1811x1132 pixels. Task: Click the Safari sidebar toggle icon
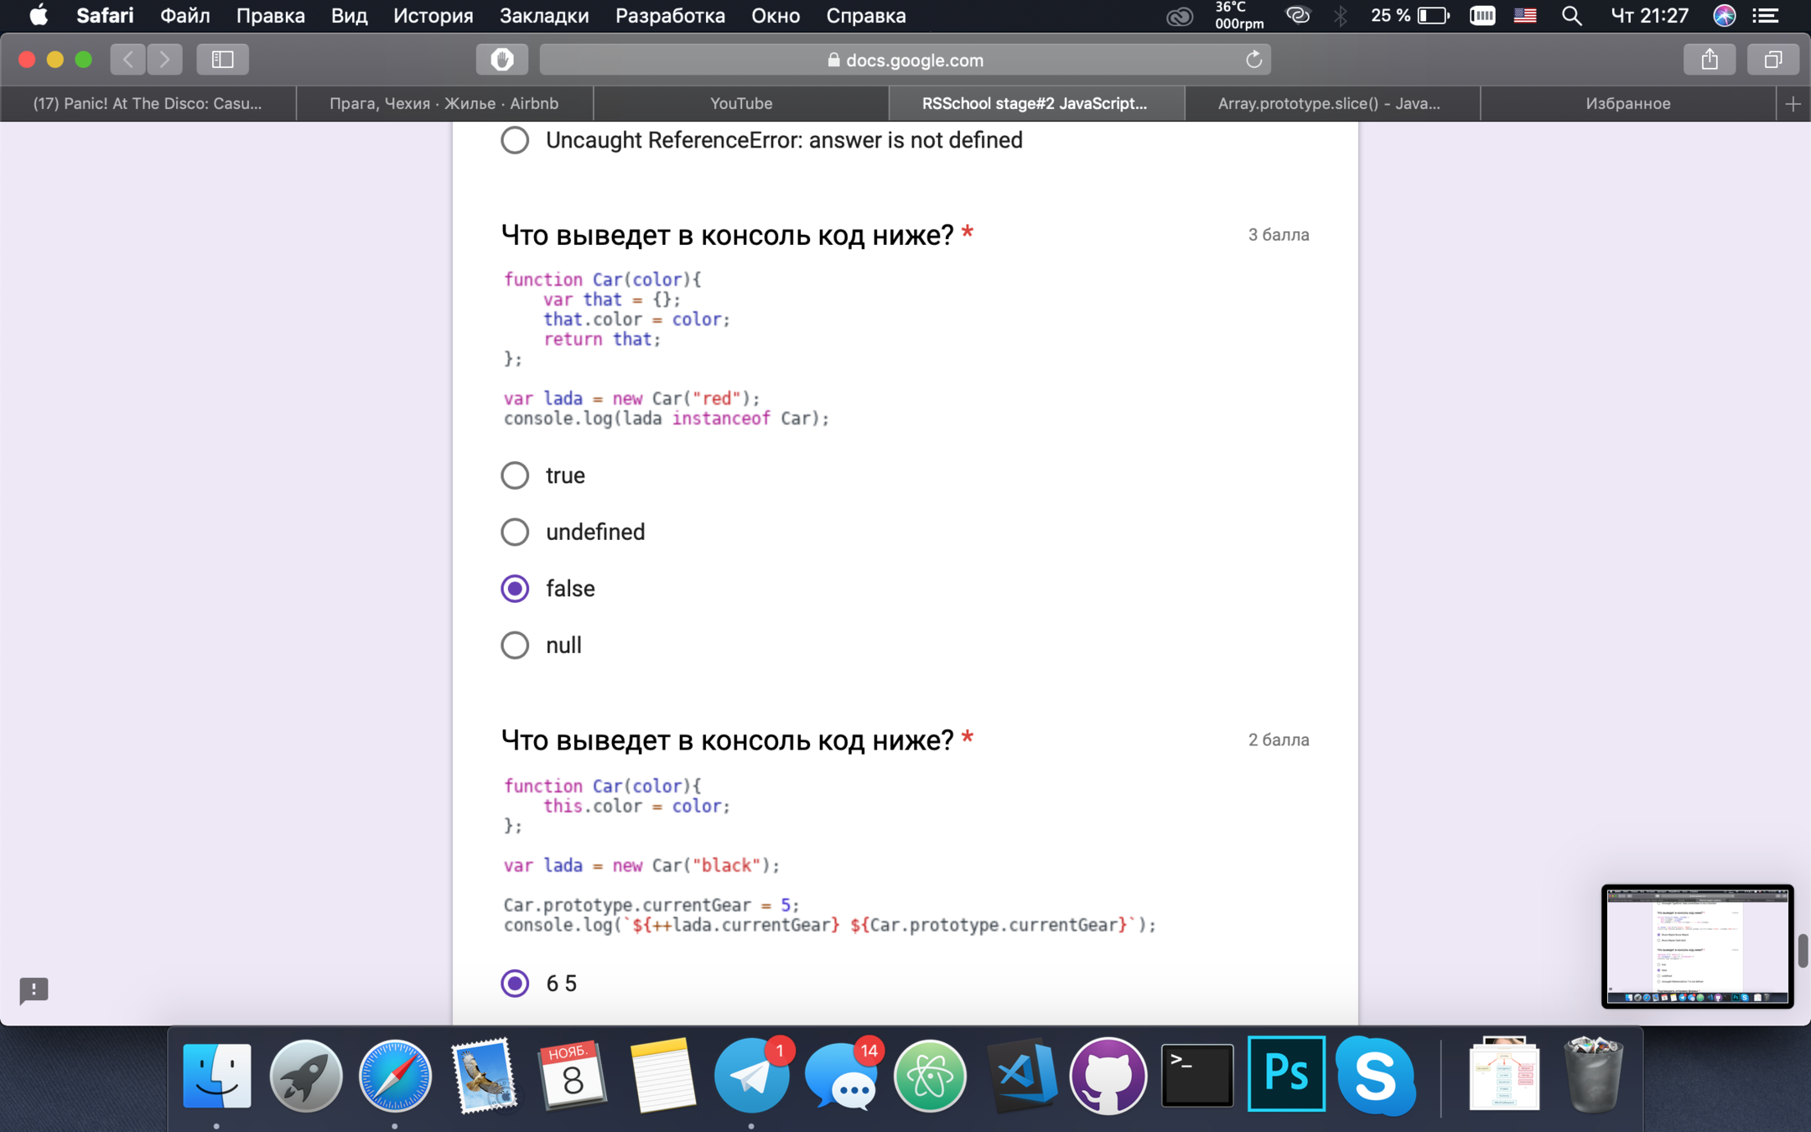point(222,60)
